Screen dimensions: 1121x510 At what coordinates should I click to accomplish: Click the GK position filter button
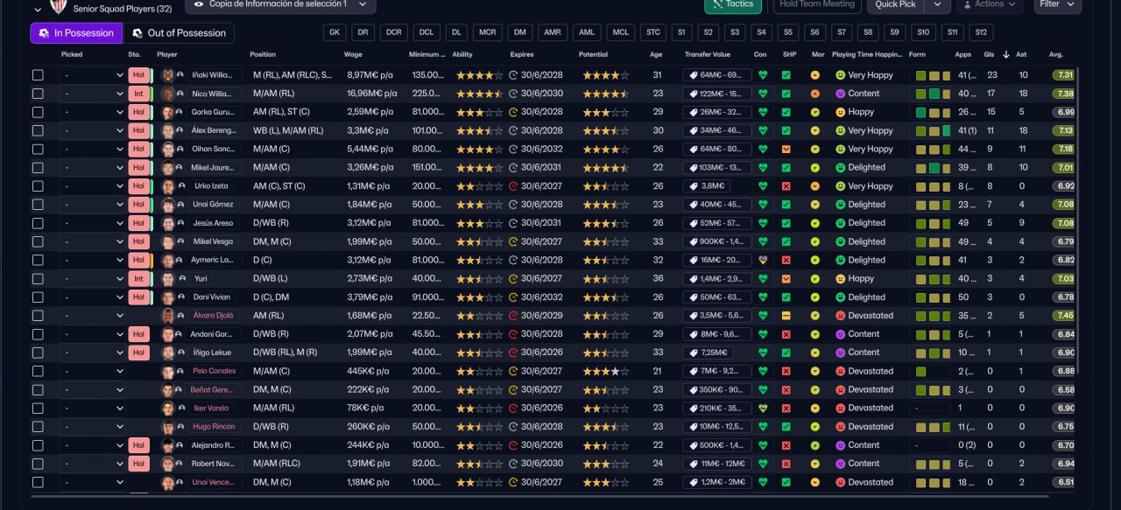pyautogui.click(x=334, y=33)
